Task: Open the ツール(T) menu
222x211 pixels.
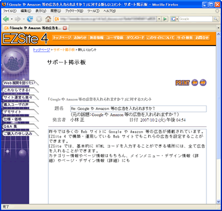Action: (x=93, y=11)
